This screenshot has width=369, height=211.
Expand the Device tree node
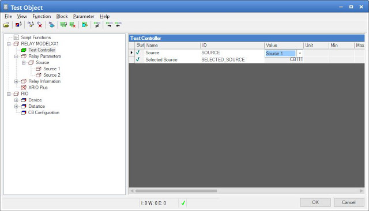[16, 100]
